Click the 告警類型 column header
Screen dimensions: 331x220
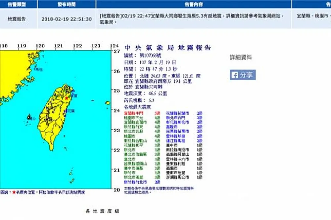(17, 4)
